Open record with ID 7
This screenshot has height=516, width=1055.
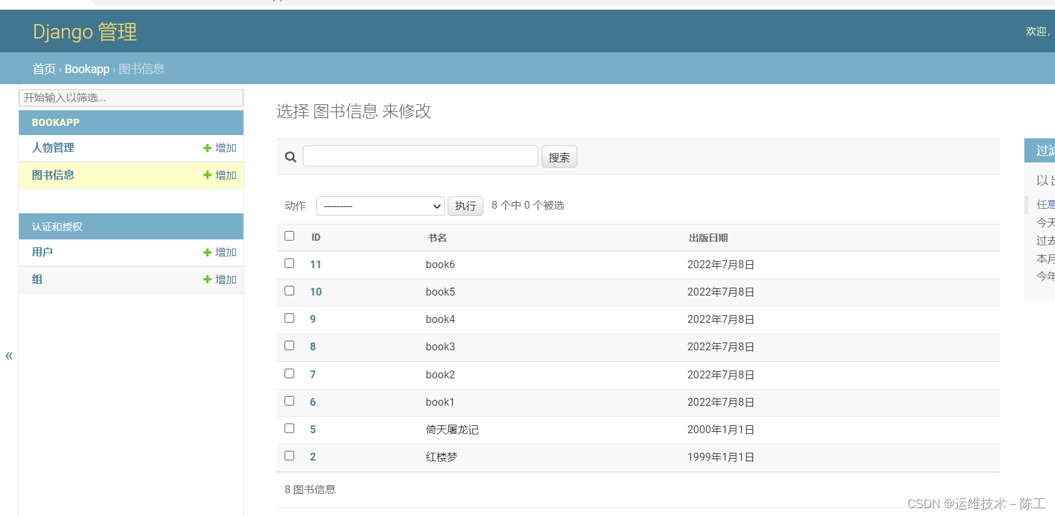click(313, 375)
